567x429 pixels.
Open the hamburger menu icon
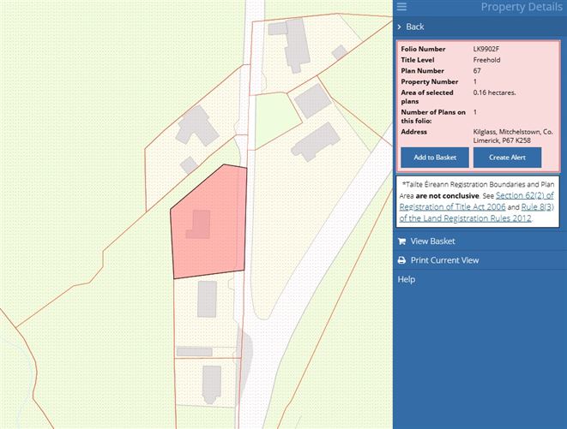pyautogui.click(x=401, y=7)
